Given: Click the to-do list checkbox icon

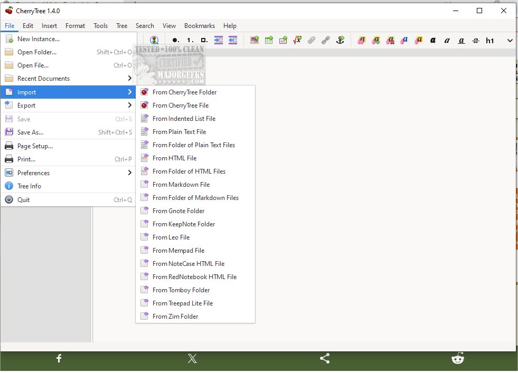Looking at the screenshot, I should coord(204,40).
